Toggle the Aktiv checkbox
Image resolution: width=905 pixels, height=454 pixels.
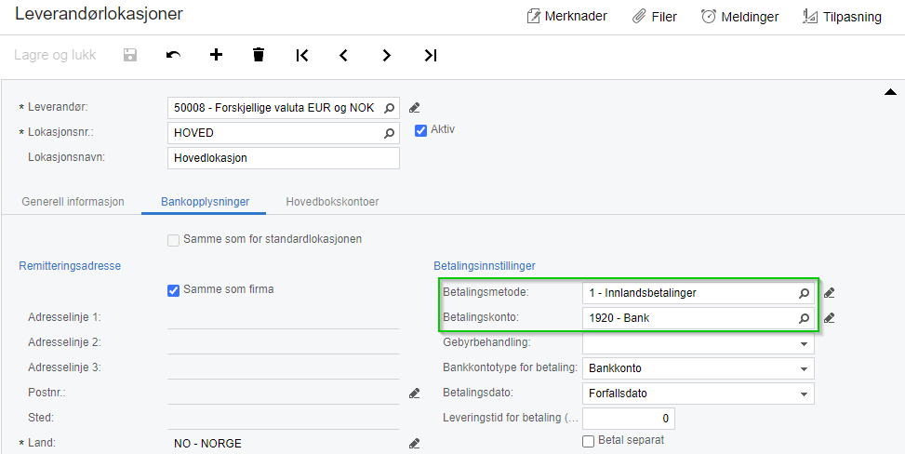pos(420,131)
